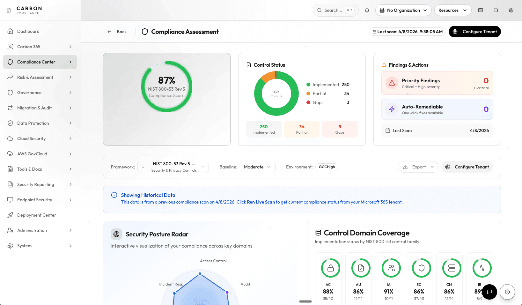522x305 pixels.
Task: Open the Priority Findings card
Action: coord(437,83)
